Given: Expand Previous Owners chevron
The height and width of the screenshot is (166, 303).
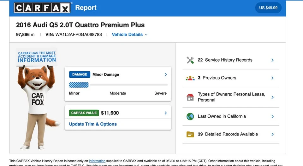Looking at the screenshot, I should click(272, 78).
